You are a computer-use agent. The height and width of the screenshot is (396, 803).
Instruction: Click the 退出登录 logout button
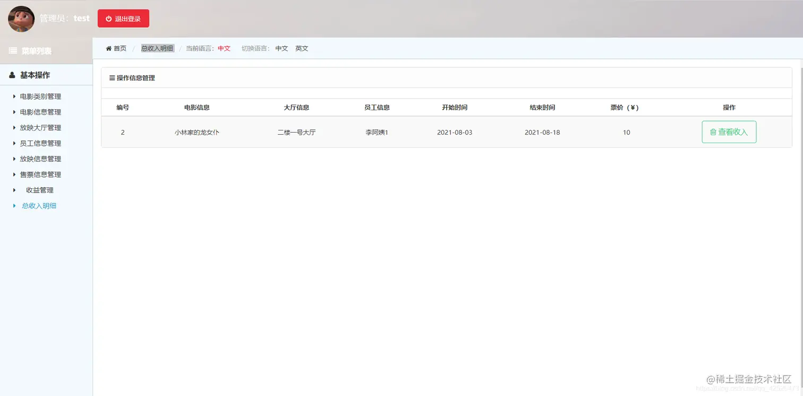point(123,19)
